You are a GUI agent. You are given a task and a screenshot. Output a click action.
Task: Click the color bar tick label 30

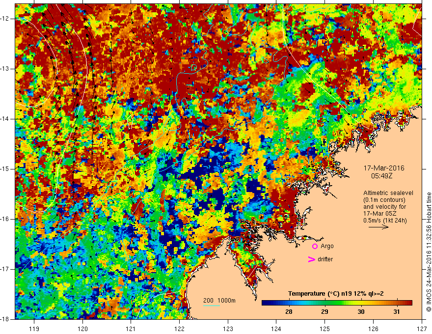click(361, 312)
